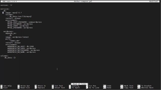Click the WhereIs Next shortcut label
161x90 pixels.
(147, 88)
